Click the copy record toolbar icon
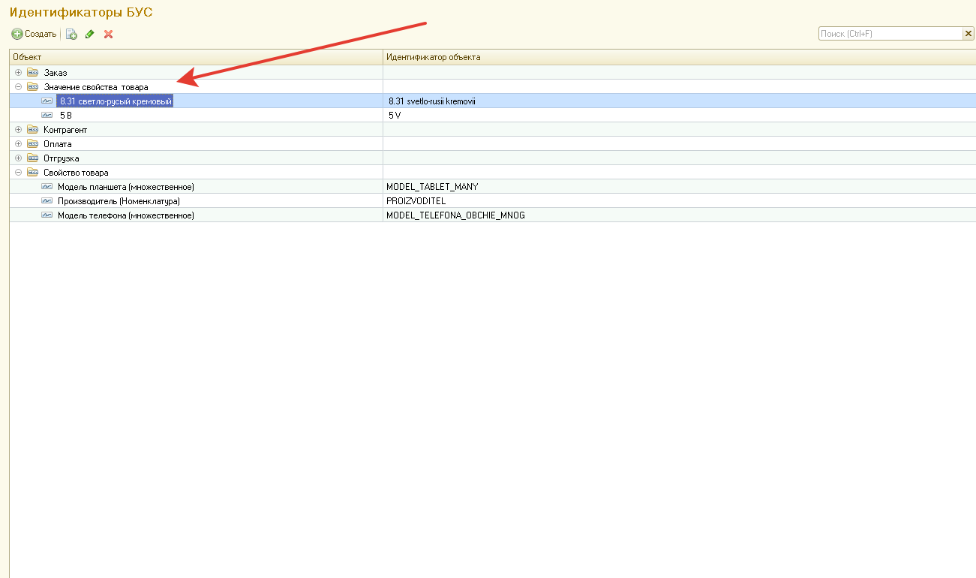The height and width of the screenshot is (578, 976). pos(71,34)
